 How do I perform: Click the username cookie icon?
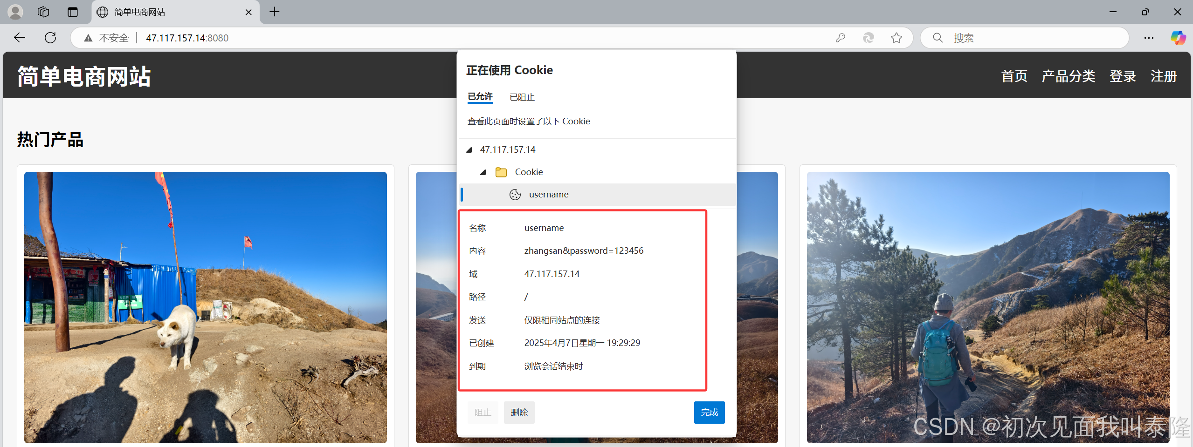tap(515, 195)
